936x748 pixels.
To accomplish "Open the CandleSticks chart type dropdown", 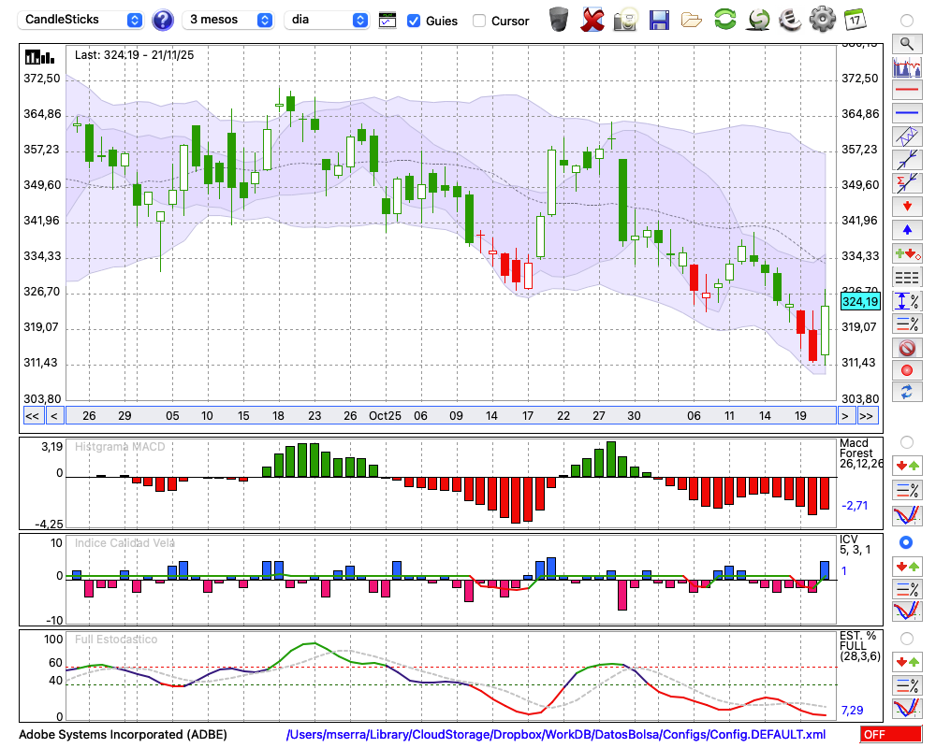I will pyautogui.click(x=82, y=20).
